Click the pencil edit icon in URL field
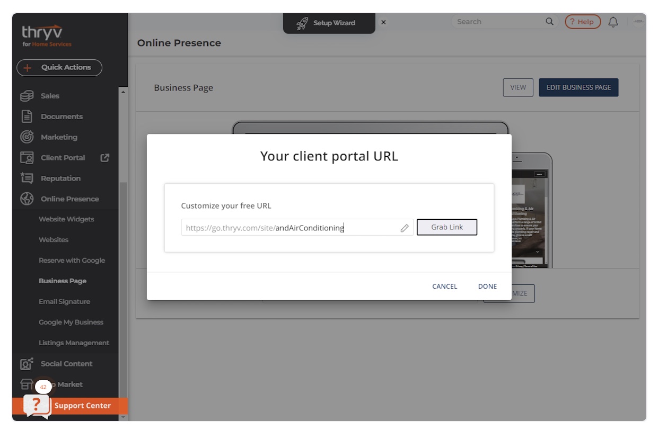Image resolution: width=667 pixels, height=430 pixels. pos(405,228)
